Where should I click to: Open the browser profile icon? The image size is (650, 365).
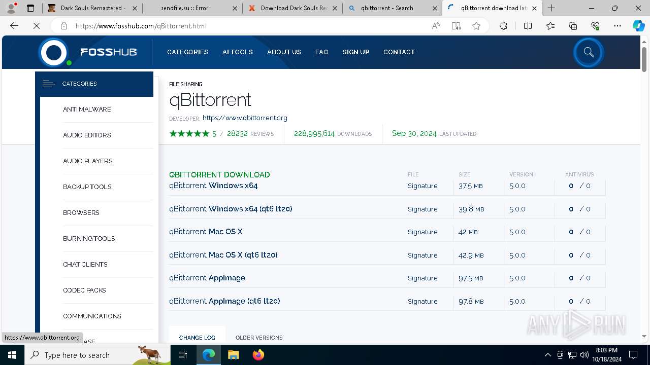click(11, 8)
